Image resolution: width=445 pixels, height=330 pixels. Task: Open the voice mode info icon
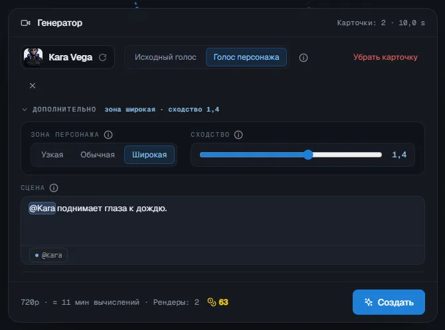coord(304,58)
